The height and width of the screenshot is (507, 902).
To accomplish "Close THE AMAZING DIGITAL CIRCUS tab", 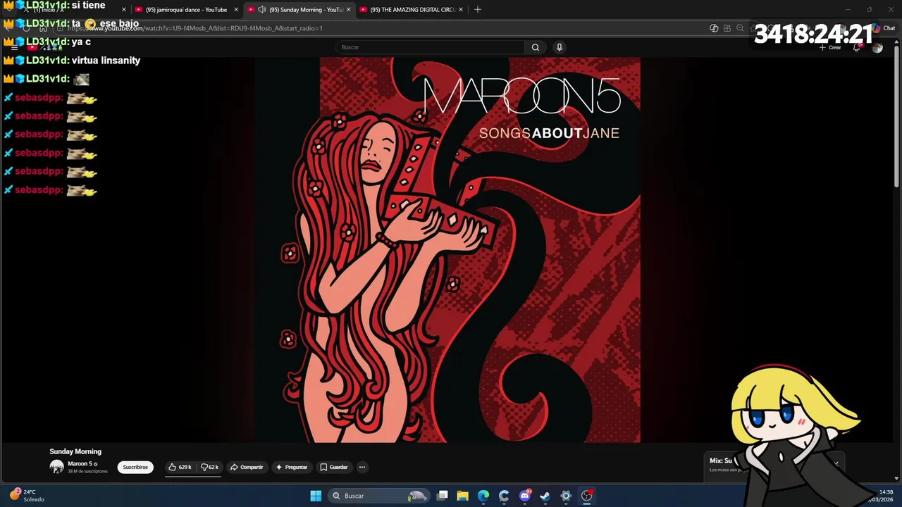I will tap(461, 10).
